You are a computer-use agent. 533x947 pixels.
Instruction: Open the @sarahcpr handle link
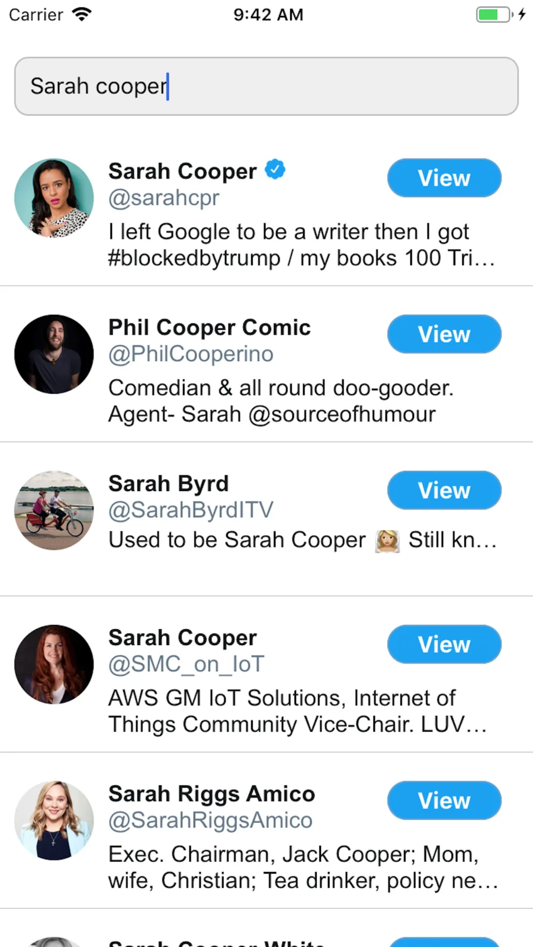[x=163, y=197]
